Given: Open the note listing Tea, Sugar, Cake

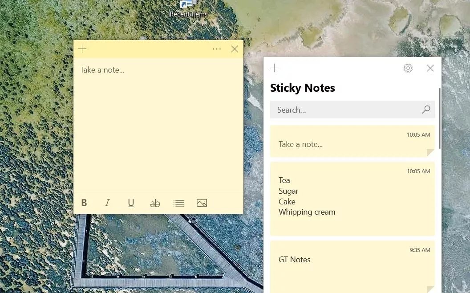Looking at the screenshot, I should 352,199.
